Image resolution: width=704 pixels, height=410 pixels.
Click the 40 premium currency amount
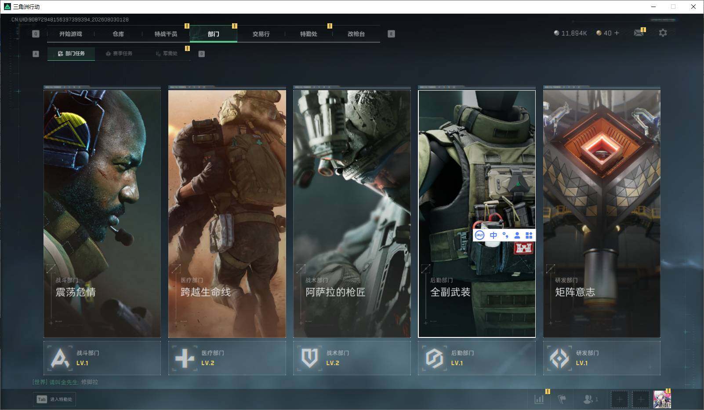click(x=604, y=33)
